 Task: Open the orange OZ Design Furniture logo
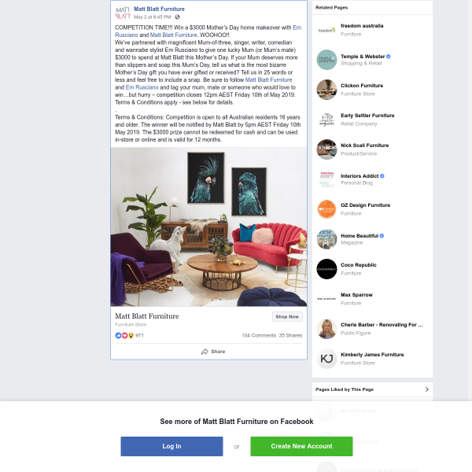pyautogui.click(x=326, y=209)
